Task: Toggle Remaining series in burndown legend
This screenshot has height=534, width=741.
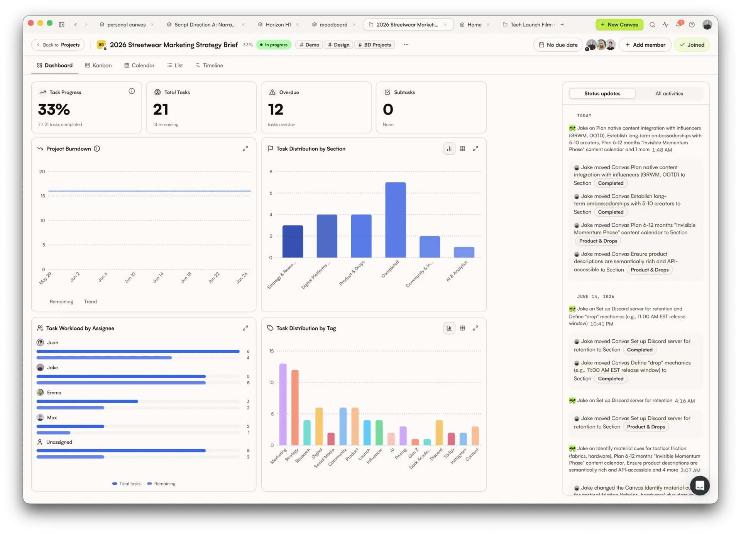Action: [61, 302]
